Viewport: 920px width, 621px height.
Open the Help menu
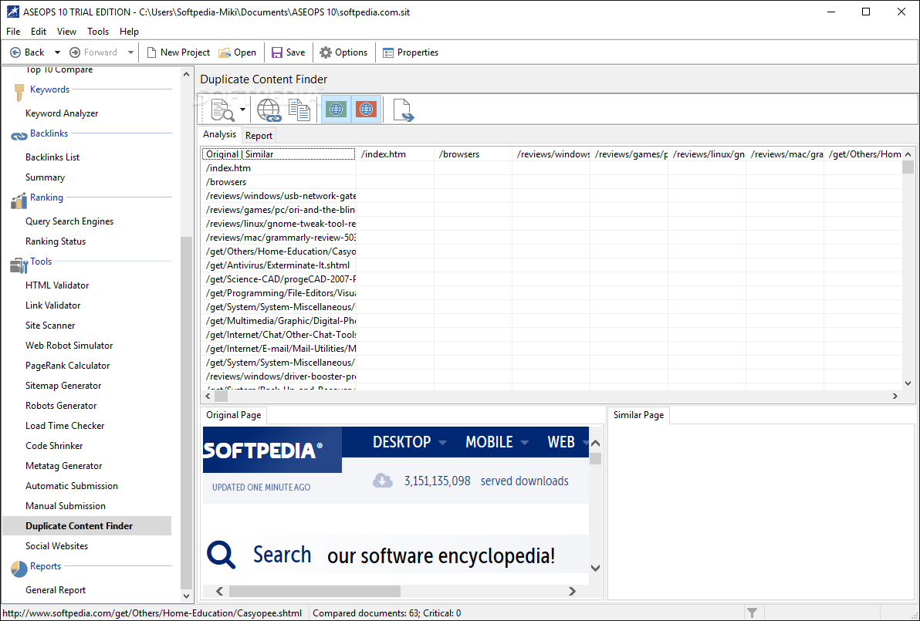(129, 32)
